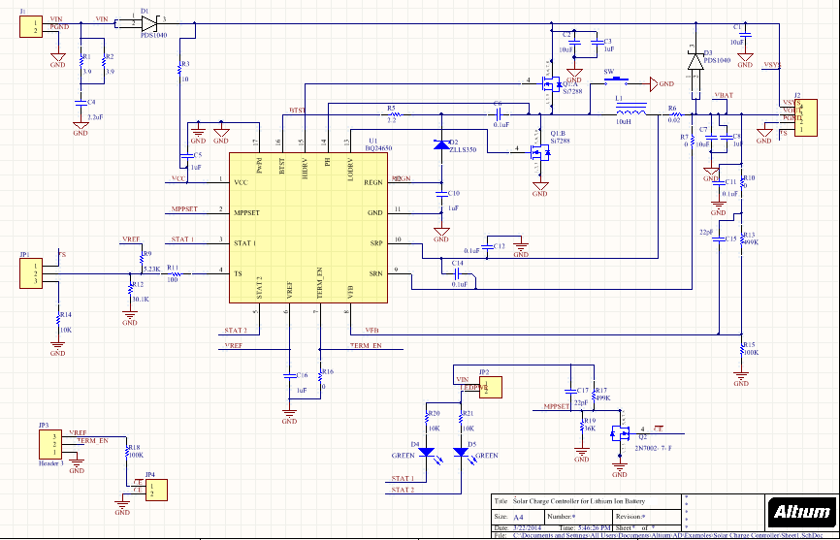Select diode D3 PDS1040 symbol
Screen dimensions: 840x540
click(695, 62)
